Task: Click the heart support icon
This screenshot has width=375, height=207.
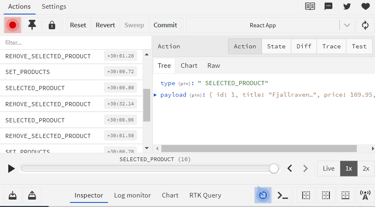Action: pyautogui.click(x=365, y=7)
